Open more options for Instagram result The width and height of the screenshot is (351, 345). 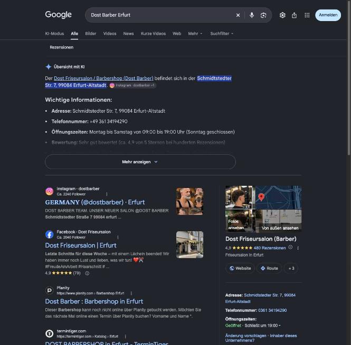click(x=107, y=194)
